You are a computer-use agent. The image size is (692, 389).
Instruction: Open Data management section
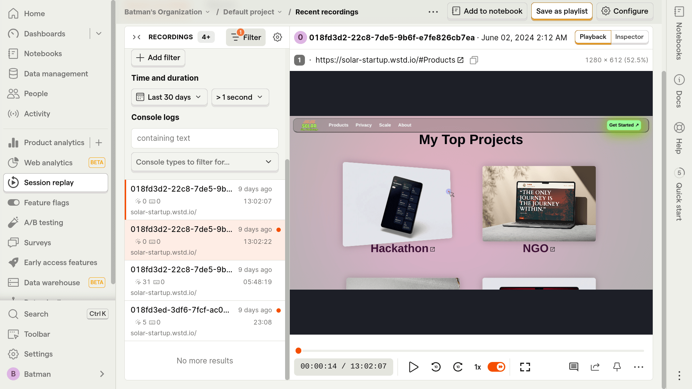pos(56,74)
